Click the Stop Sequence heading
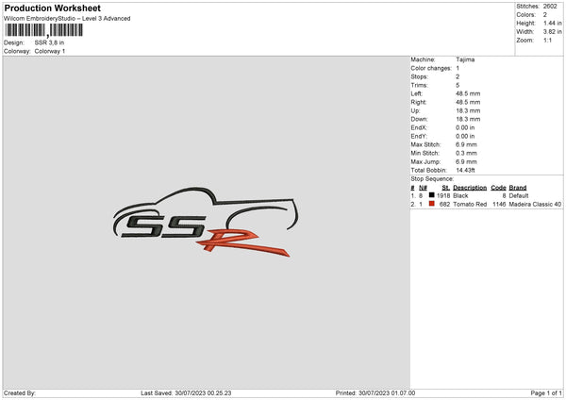566x400 pixels. tap(432, 179)
